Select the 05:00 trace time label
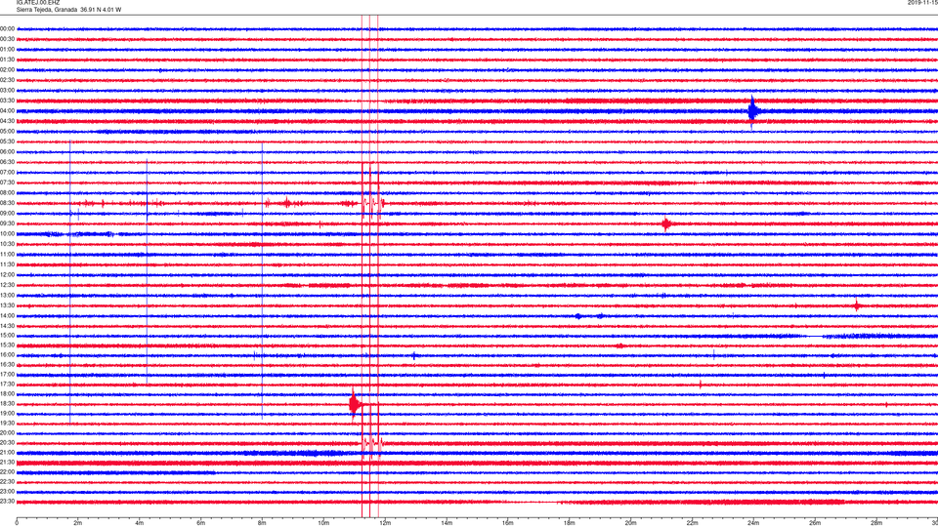938x527 pixels. click(8, 132)
